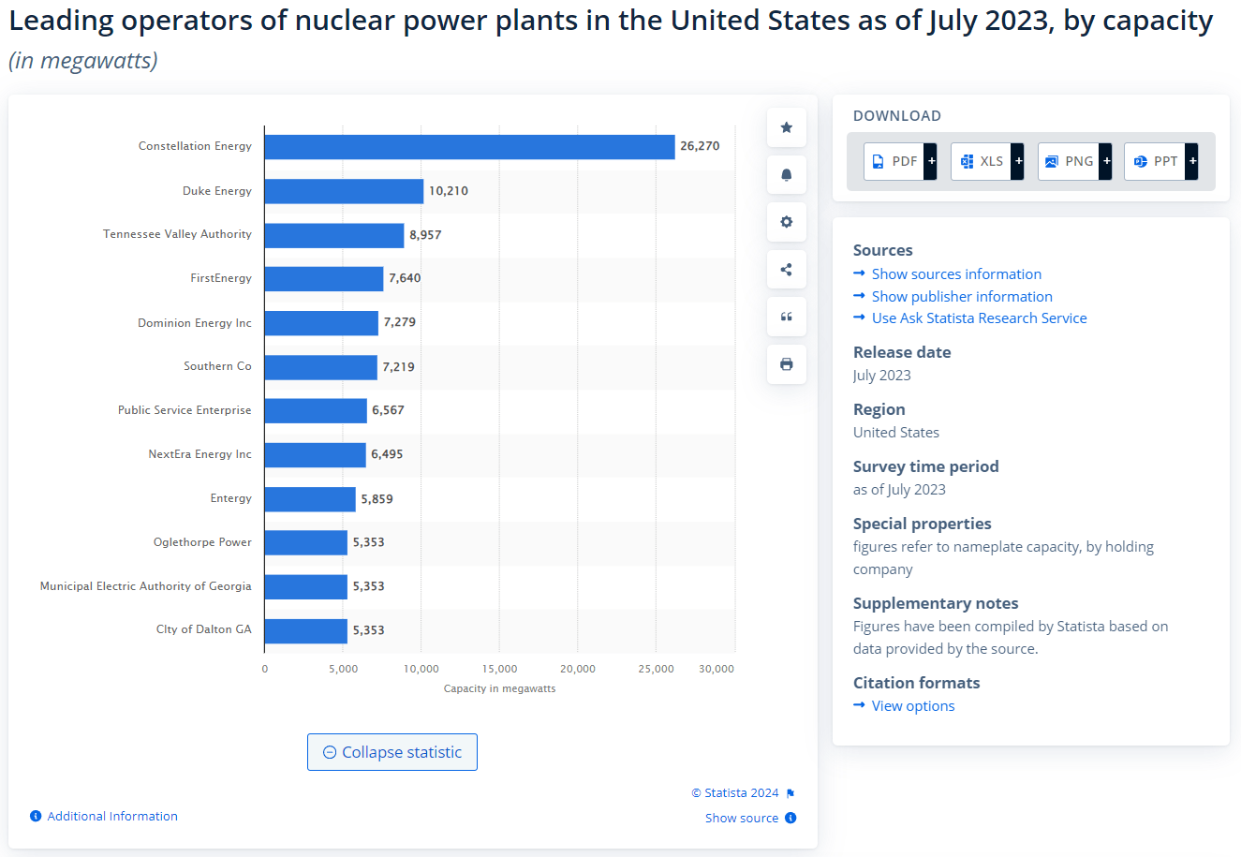Open chart settings with the gear icon
The image size is (1241, 857).
(x=786, y=222)
